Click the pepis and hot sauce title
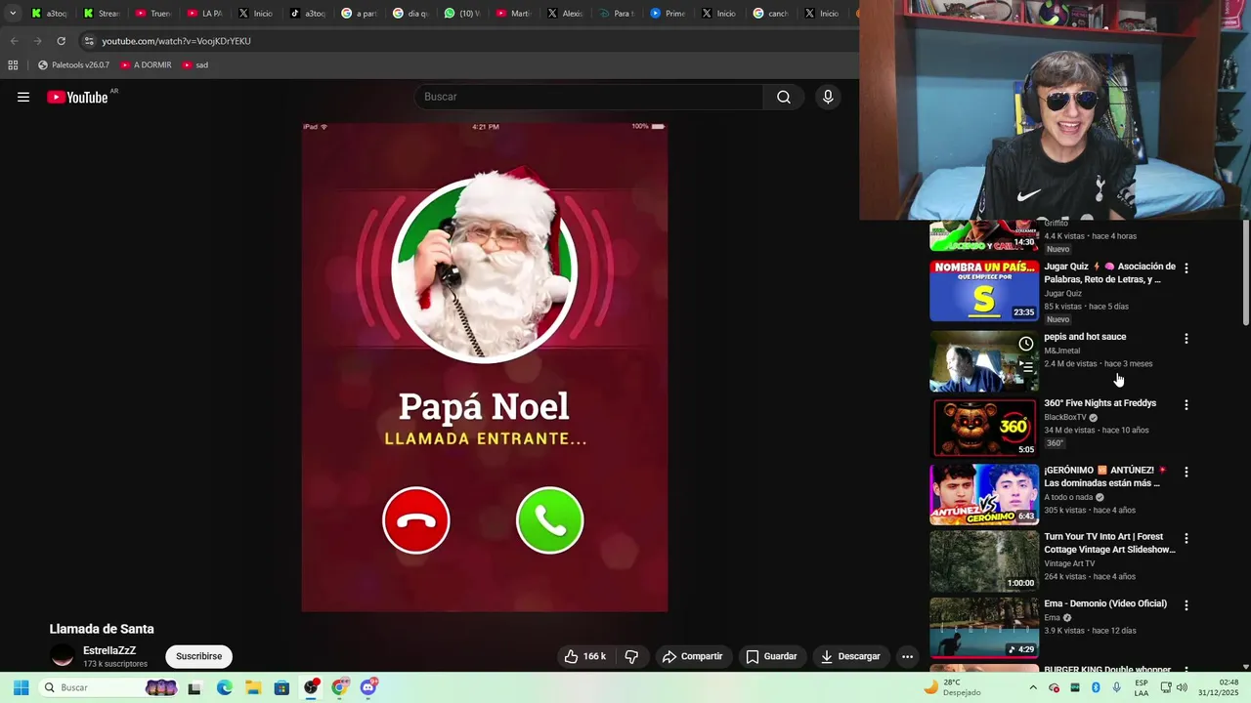The width and height of the screenshot is (1251, 703). tap(1085, 337)
